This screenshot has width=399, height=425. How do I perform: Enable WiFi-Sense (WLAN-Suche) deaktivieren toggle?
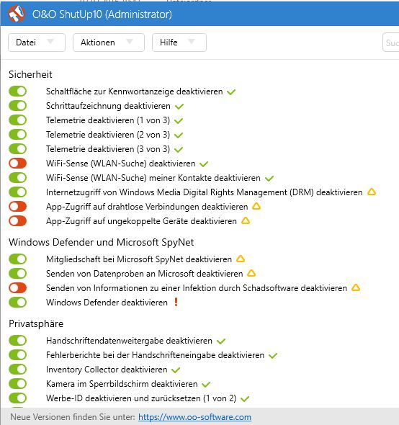tap(17, 164)
